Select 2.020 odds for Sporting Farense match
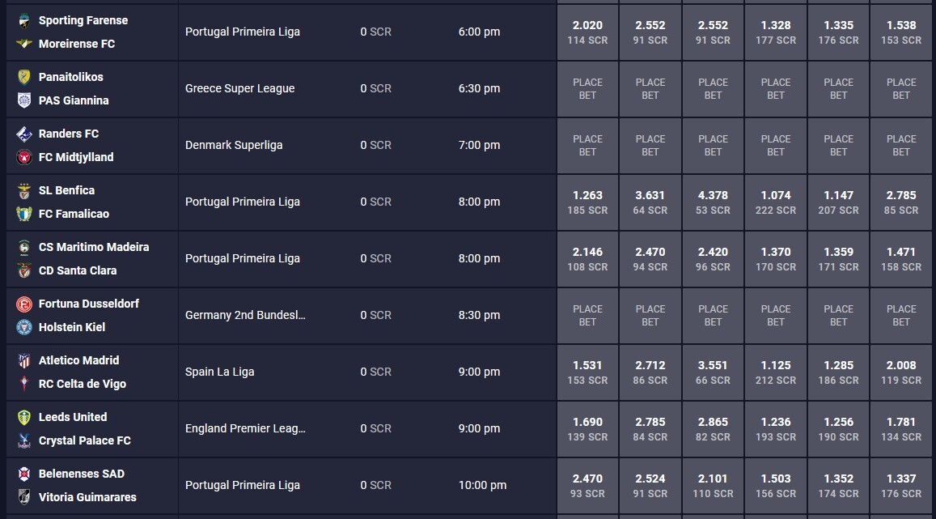Screen dimensions: 936x519 (587, 32)
